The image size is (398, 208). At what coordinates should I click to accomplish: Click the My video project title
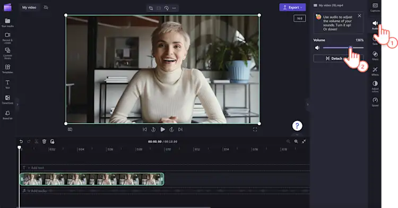click(29, 7)
